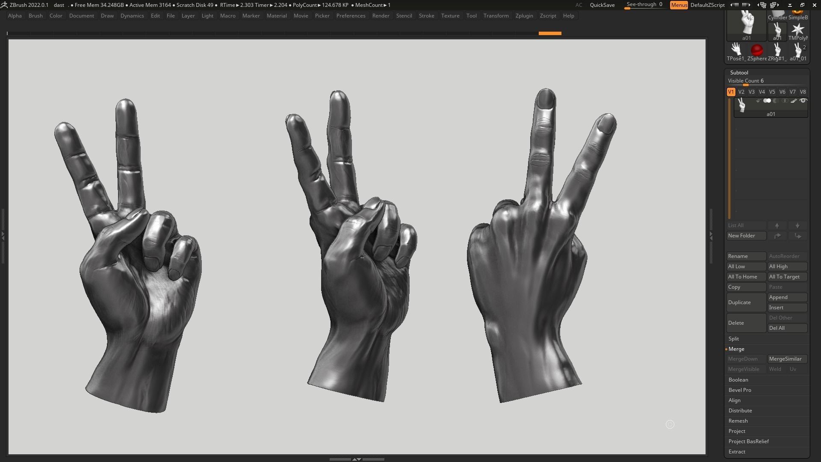Expand the Project BasRelief section

[x=749, y=441]
